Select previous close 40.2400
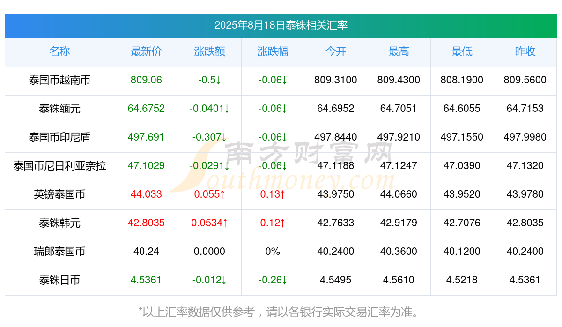The image size is (562, 327). 525,252
